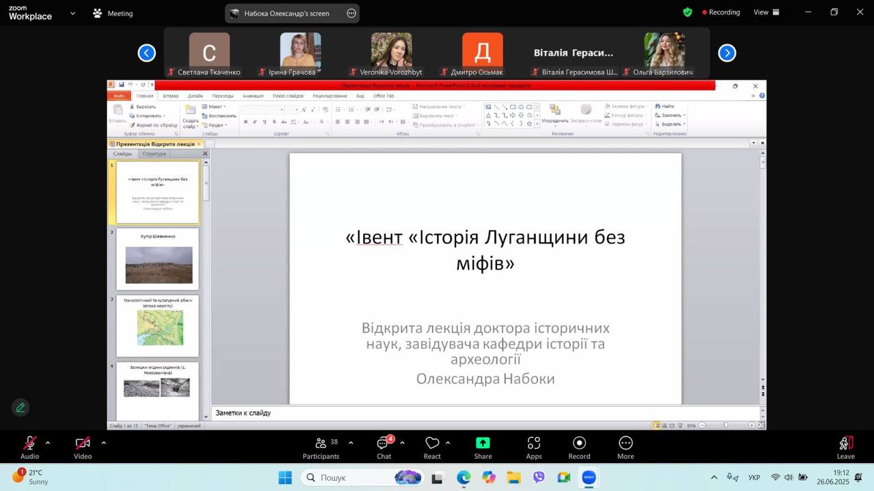The image size is (874, 491).
Task: Click the green Share screen icon
Action: click(x=483, y=445)
